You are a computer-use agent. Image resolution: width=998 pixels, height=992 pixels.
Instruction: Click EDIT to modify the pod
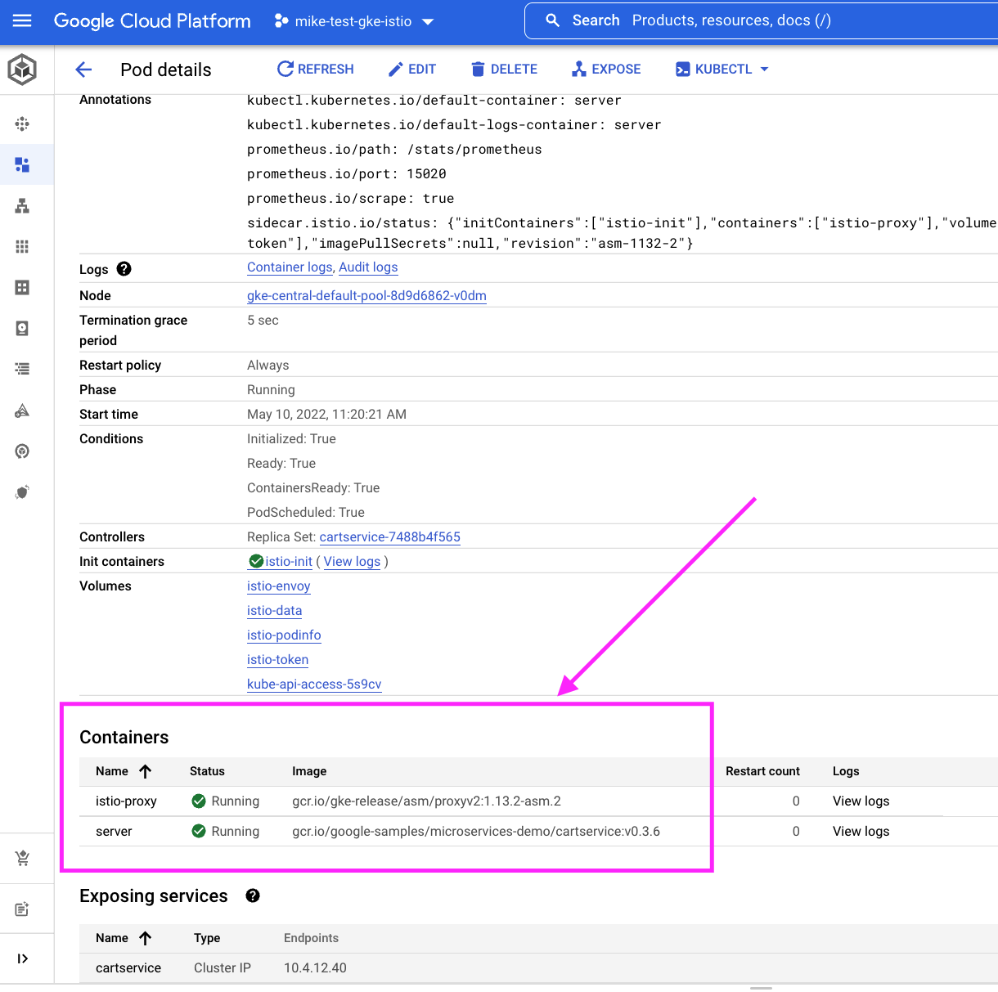412,70
